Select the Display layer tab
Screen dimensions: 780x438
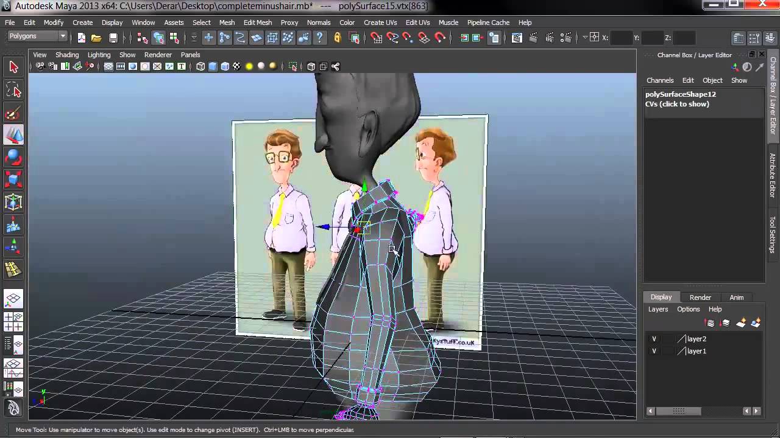coord(661,297)
